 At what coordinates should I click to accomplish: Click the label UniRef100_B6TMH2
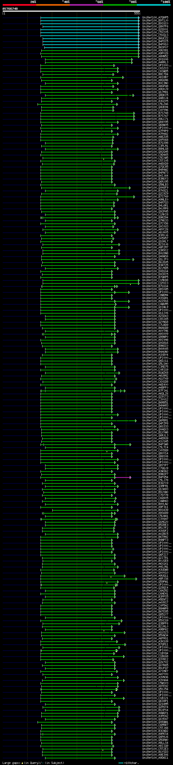(x=155, y=537)
